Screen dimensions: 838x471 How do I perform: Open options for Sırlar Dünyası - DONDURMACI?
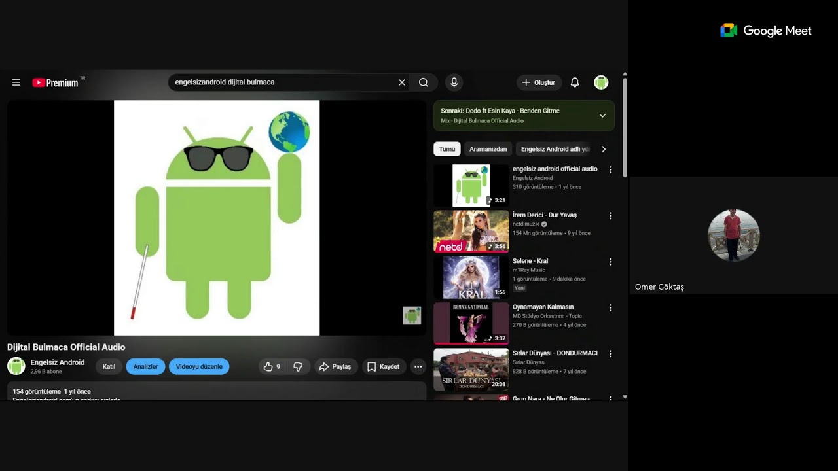click(611, 354)
